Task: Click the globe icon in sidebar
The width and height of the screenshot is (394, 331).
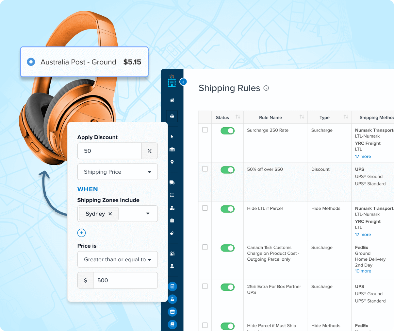Action: (x=172, y=116)
